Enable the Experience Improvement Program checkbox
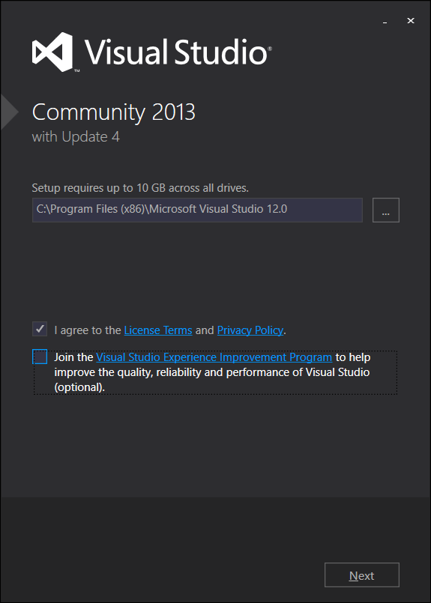This screenshot has height=603, width=431. [40, 357]
